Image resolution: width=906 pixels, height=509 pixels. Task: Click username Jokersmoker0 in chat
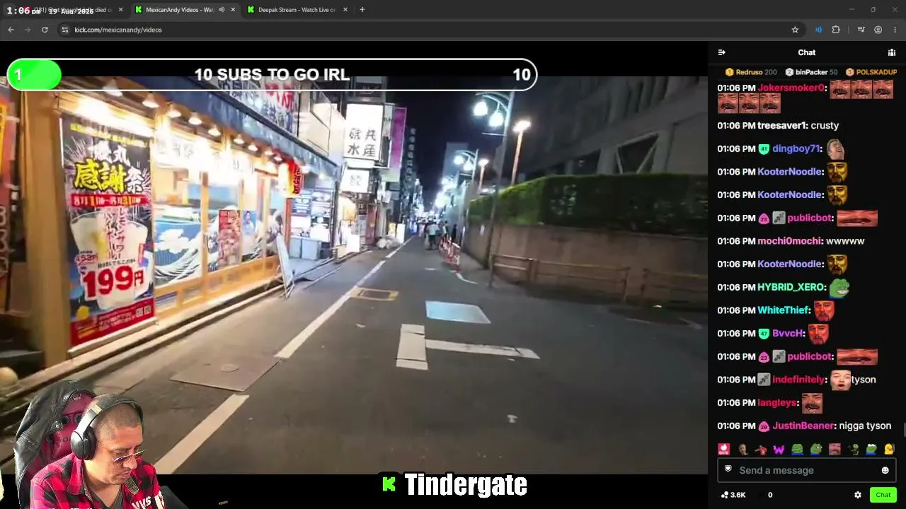click(791, 88)
